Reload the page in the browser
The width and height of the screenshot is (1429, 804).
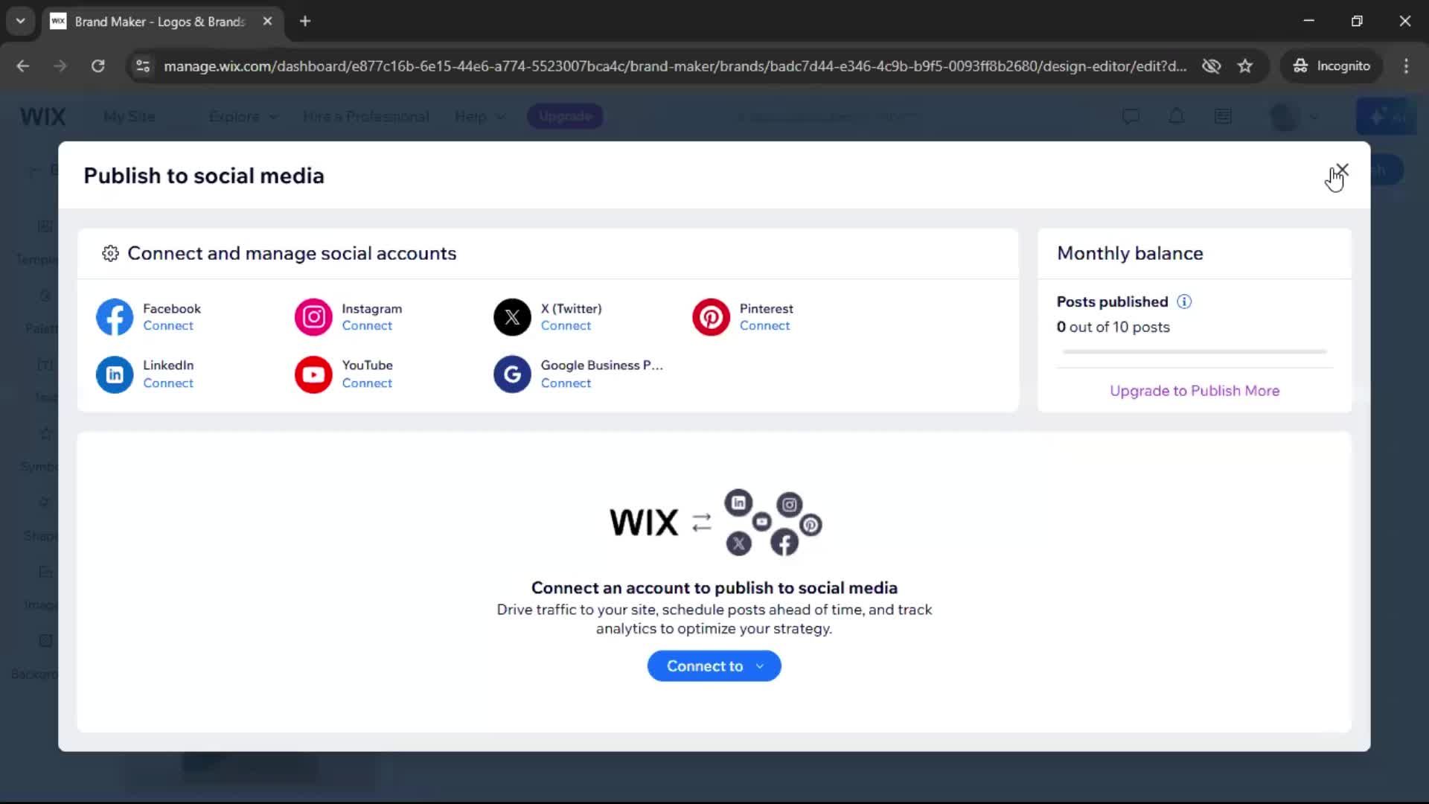(x=97, y=66)
